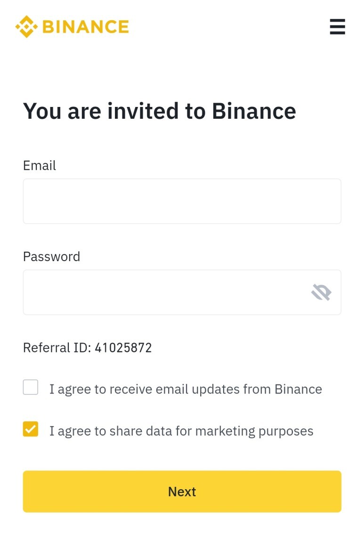Click the Binance diamond logo icon
The height and width of the screenshot is (557, 364).
[26, 27]
